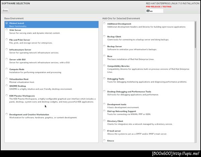The image size is (201, 157).
Task: Select File and Print Server radio button
Action: click(7, 40)
